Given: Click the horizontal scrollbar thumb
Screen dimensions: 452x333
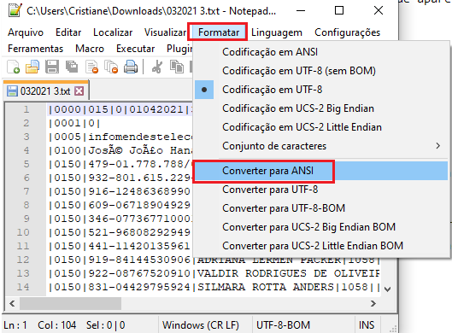Looking at the screenshot, I should point(71,303).
